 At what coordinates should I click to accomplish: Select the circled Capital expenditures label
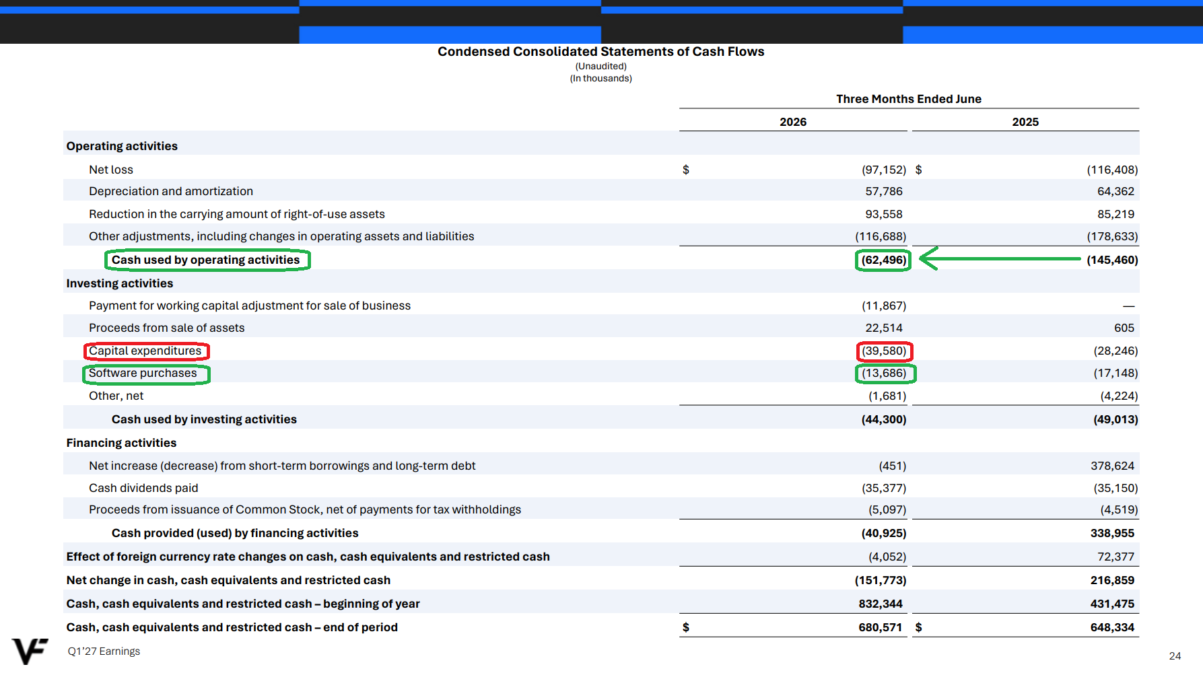145,351
